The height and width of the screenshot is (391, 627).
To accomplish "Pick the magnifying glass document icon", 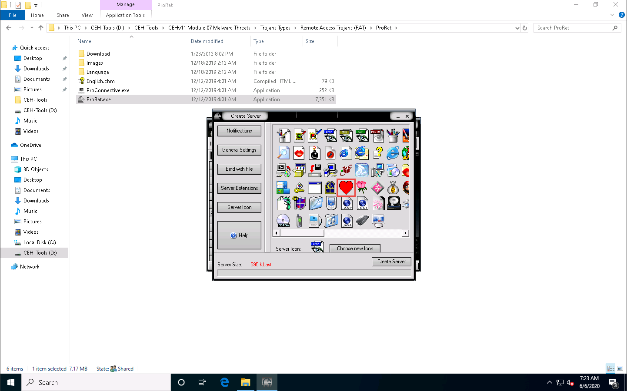I will 283,153.
